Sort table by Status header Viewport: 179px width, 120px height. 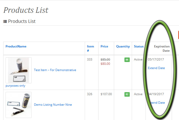[139, 46]
